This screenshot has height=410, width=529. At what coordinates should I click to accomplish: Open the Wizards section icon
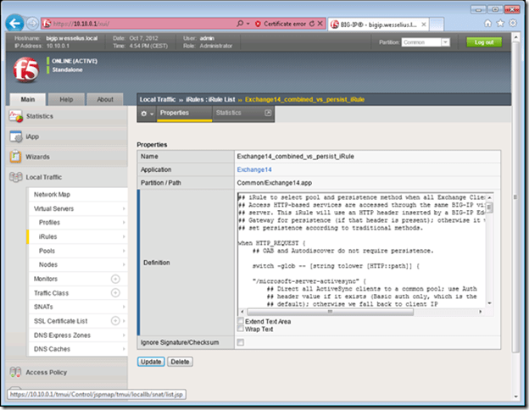[x=17, y=157]
